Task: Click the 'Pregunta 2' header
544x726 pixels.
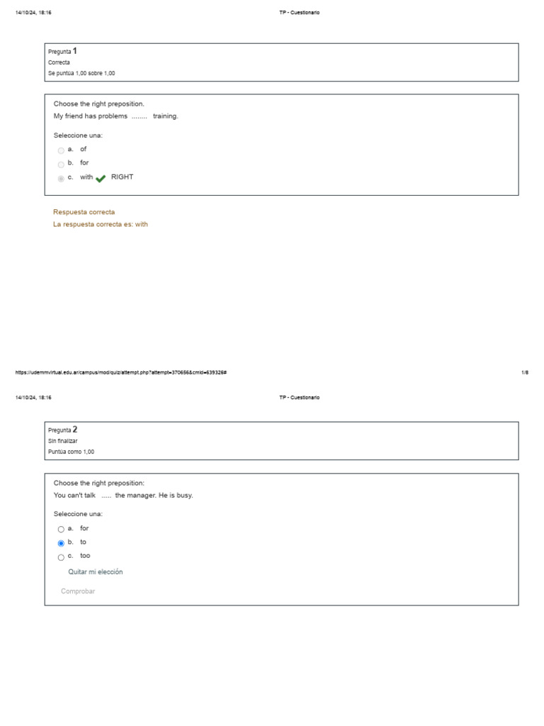Action: [x=63, y=430]
